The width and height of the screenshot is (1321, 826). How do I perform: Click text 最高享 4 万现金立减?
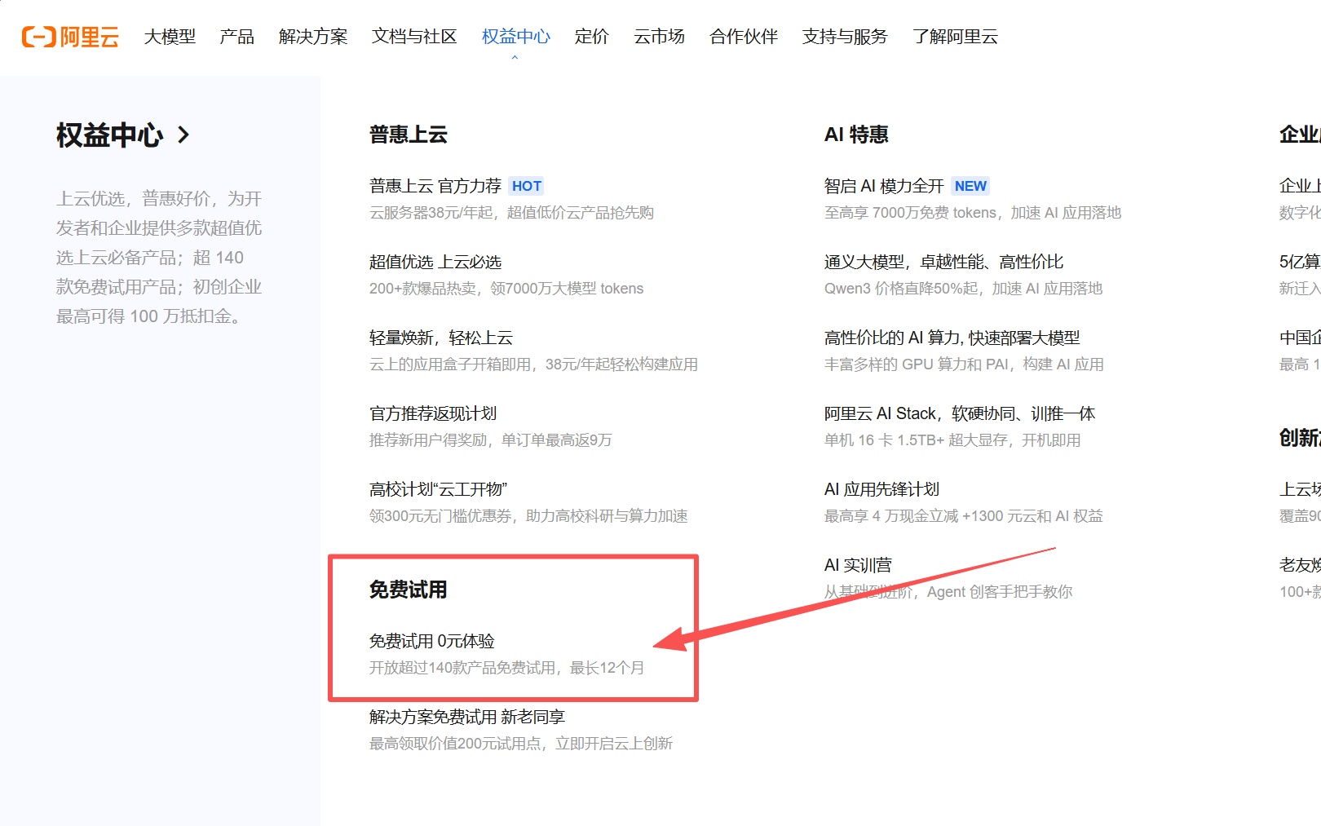[891, 516]
